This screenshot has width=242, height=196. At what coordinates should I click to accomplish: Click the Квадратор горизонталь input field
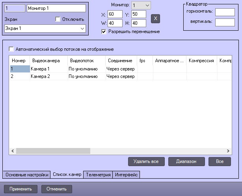coord(225,12)
